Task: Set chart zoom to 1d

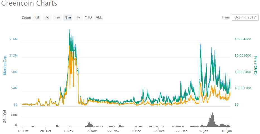Action: (37, 17)
